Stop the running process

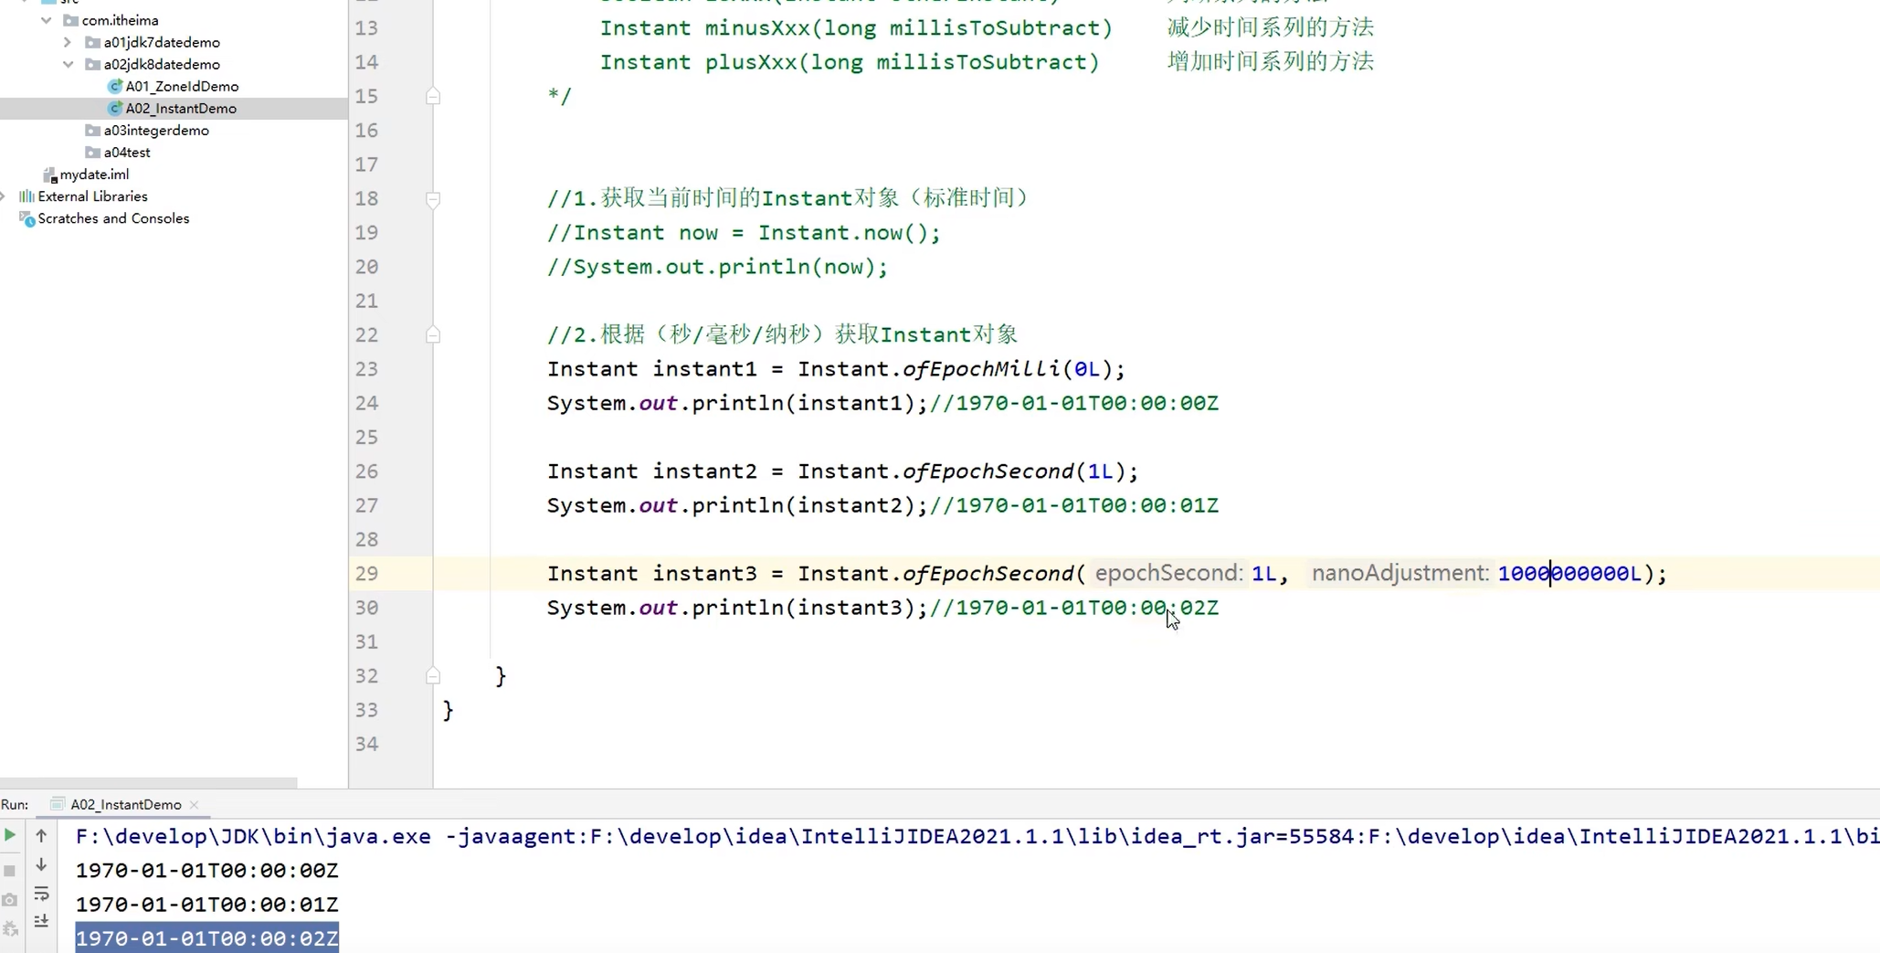coord(9,871)
